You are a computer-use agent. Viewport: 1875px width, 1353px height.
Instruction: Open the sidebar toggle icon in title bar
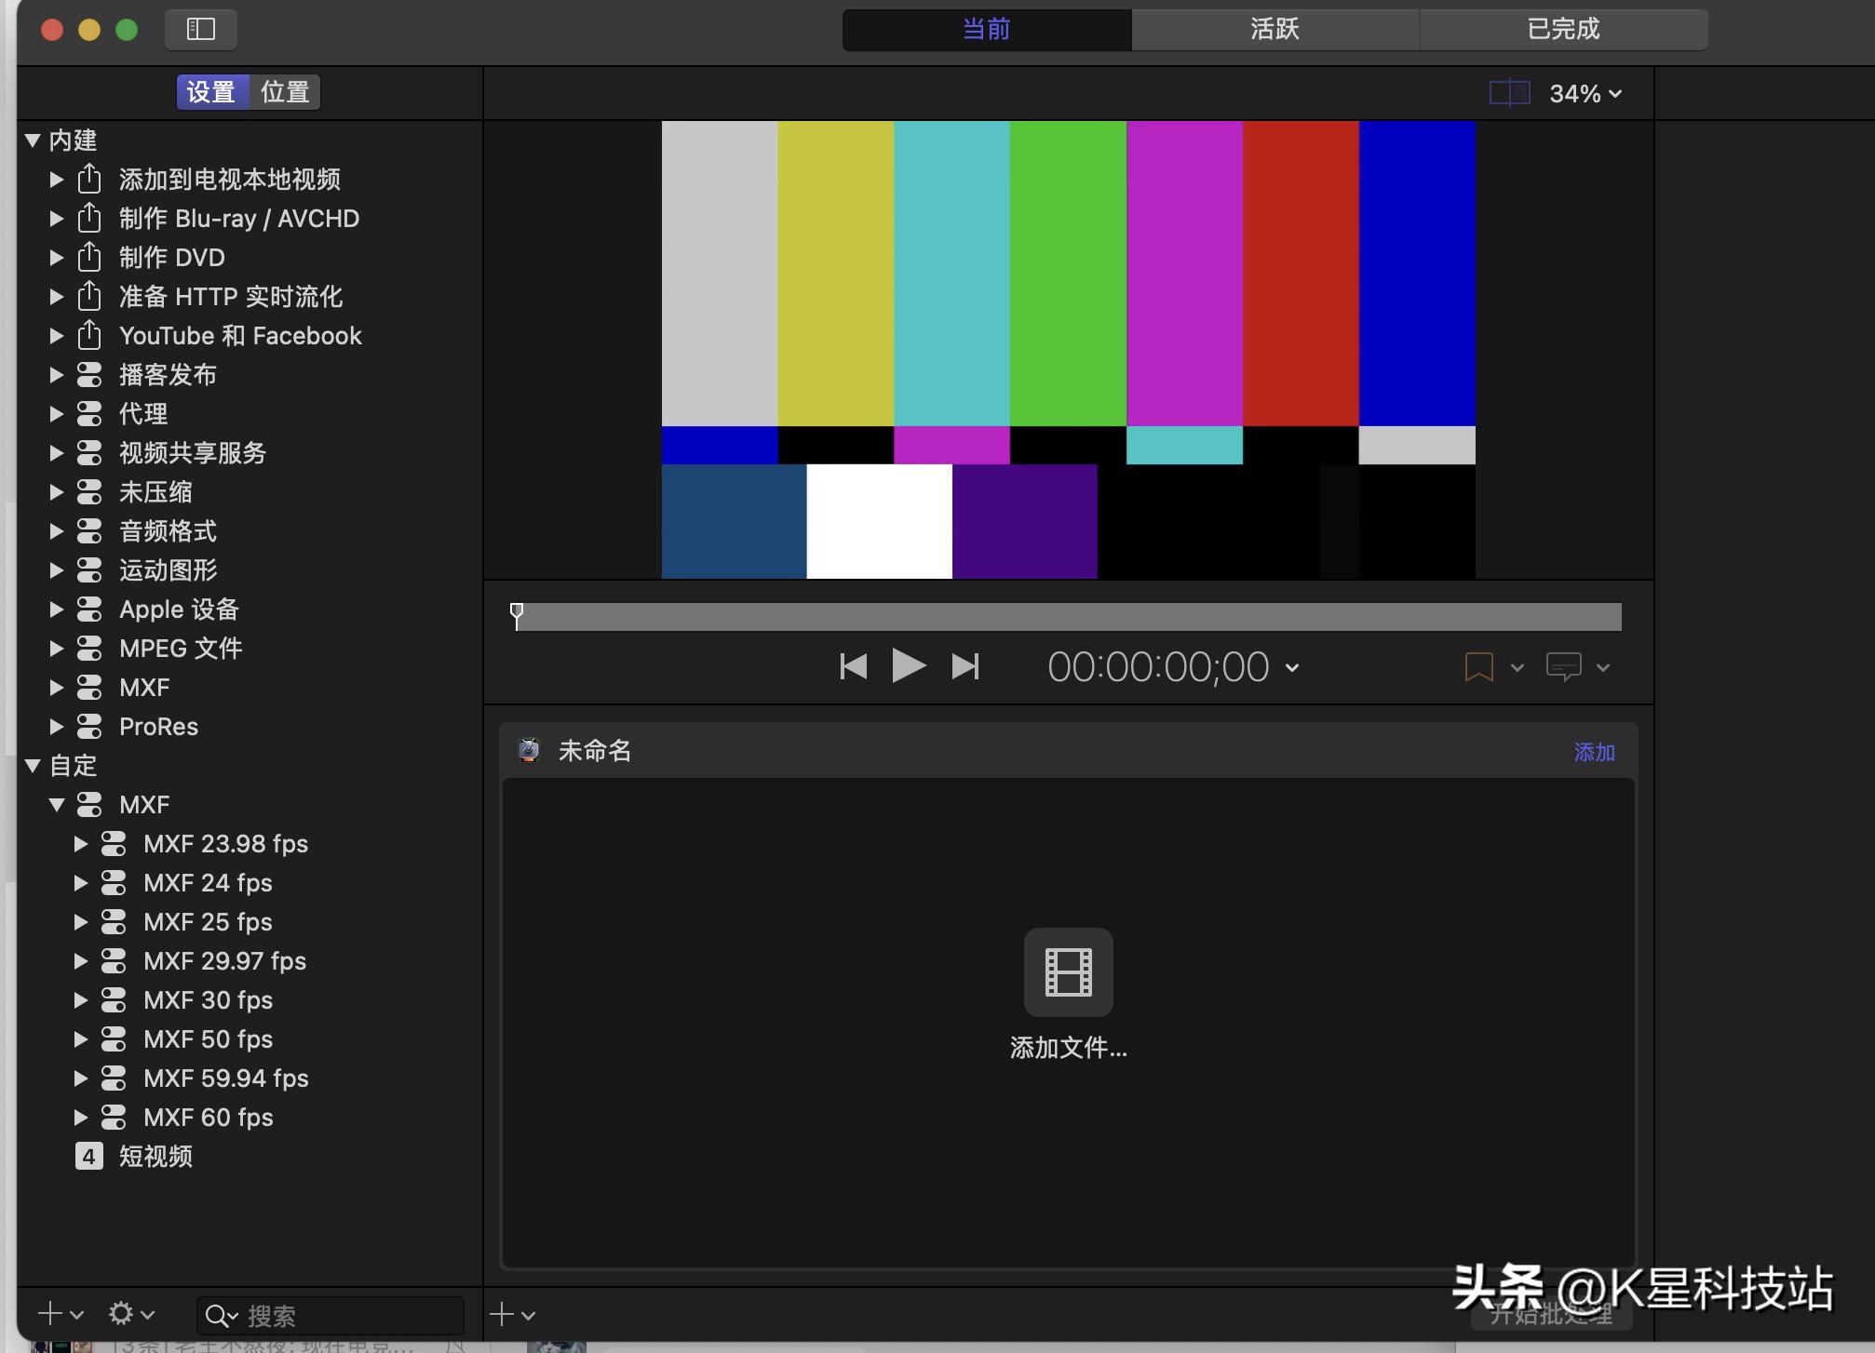click(199, 29)
